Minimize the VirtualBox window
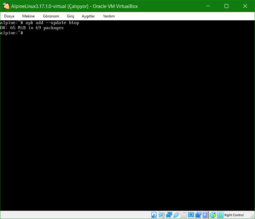This screenshot has height=219, width=255. click(x=208, y=6)
